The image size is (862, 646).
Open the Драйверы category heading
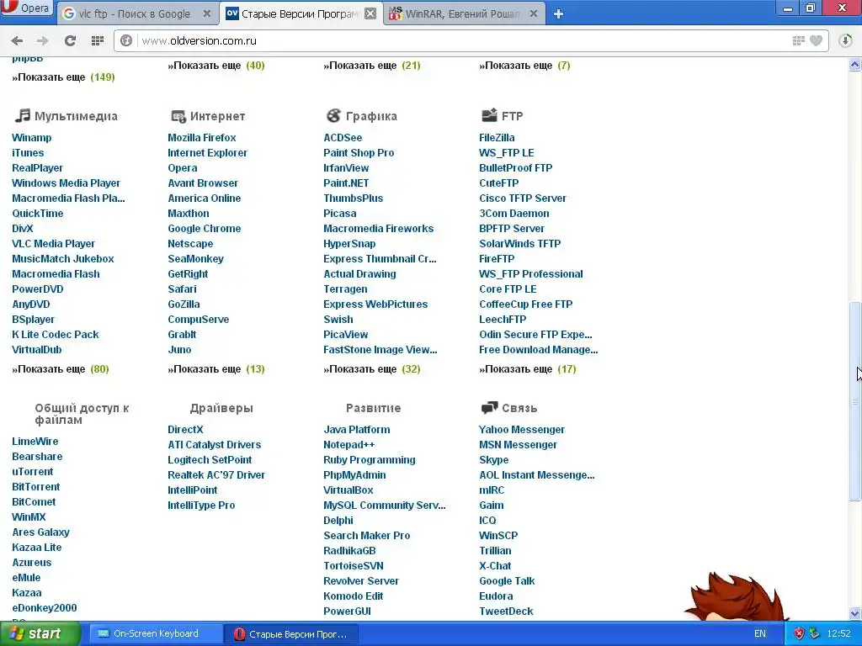(x=221, y=408)
